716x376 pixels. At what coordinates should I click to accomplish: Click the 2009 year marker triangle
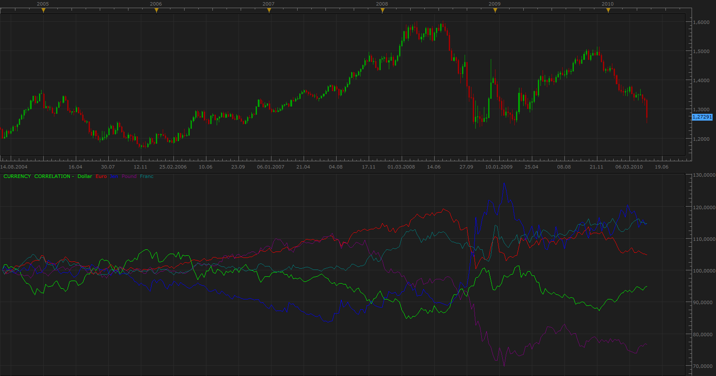[x=495, y=11]
